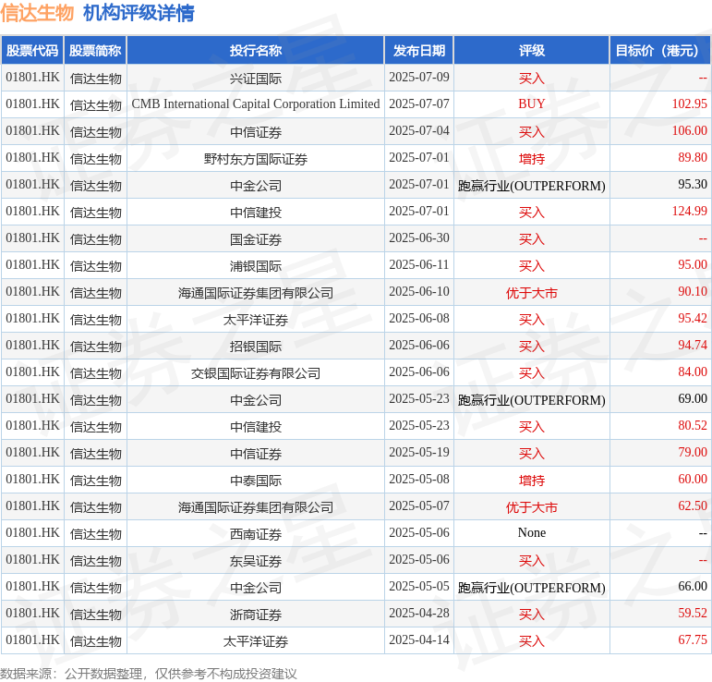
Task: Click the 东吴证券 institution cell
Action: 256,561
